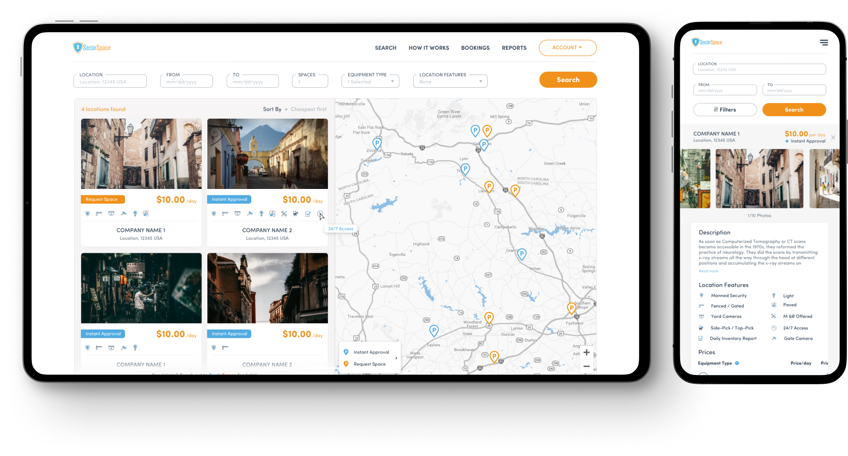
Task: Show the previous photo in the phone carousel
Action: (683, 179)
